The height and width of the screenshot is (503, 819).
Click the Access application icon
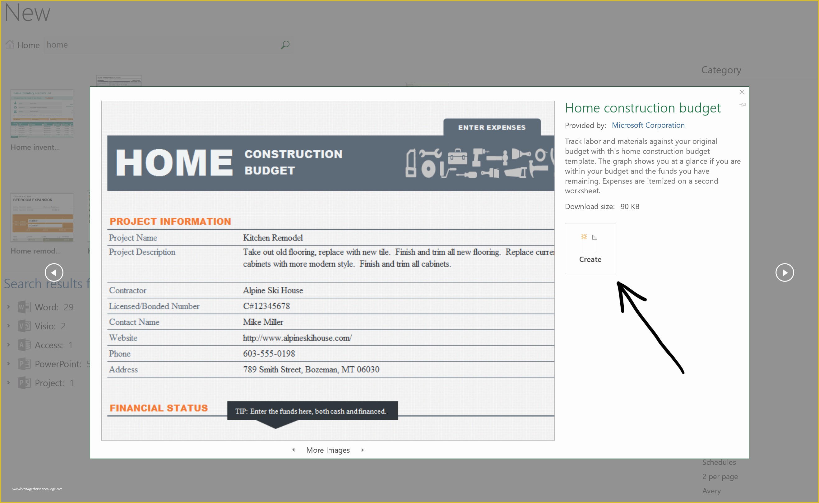pyautogui.click(x=24, y=345)
